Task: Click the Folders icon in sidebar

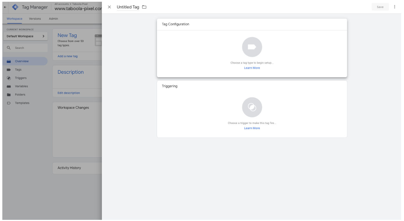Action: coord(9,95)
